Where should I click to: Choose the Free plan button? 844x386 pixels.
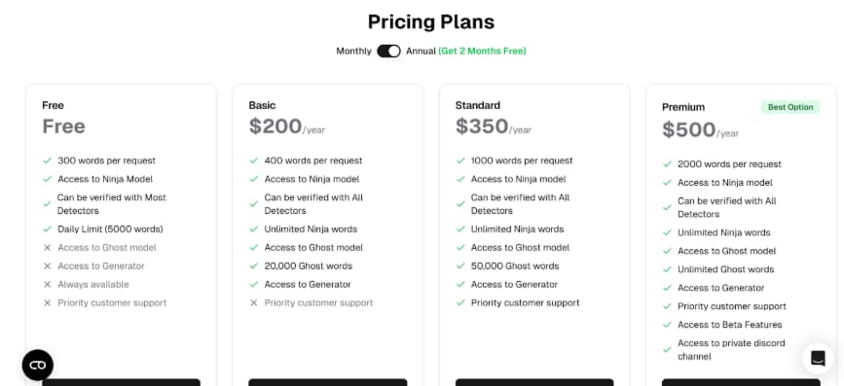pos(121,382)
